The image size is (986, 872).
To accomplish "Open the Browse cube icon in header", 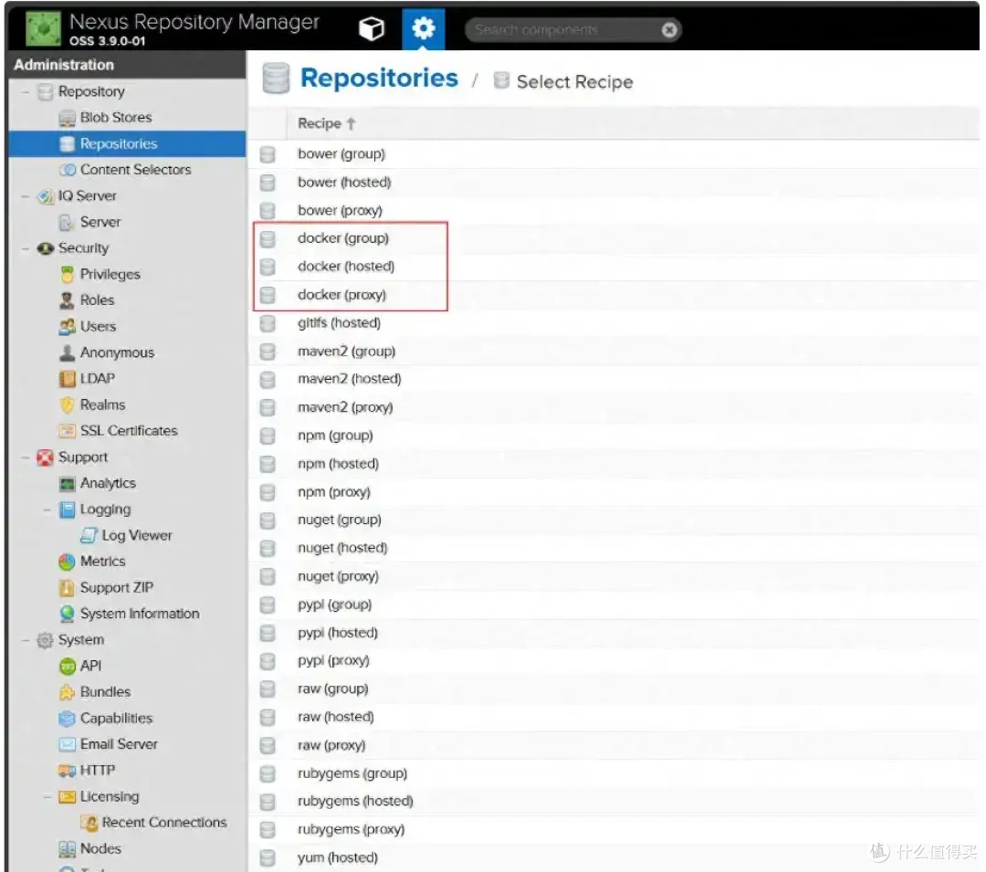I will 371,29.
